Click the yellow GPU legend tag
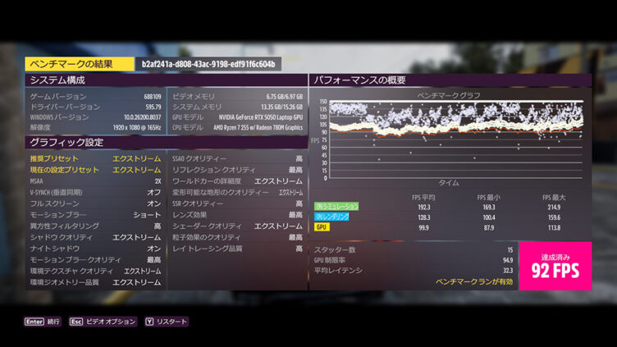 (323, 227)
